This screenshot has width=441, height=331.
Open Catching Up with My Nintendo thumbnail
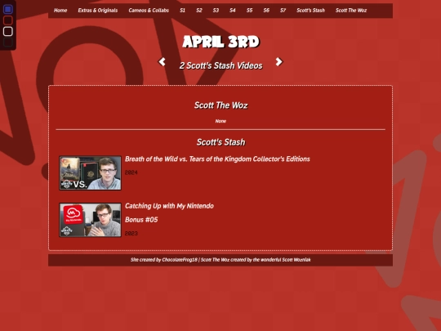tap(91, 220)
